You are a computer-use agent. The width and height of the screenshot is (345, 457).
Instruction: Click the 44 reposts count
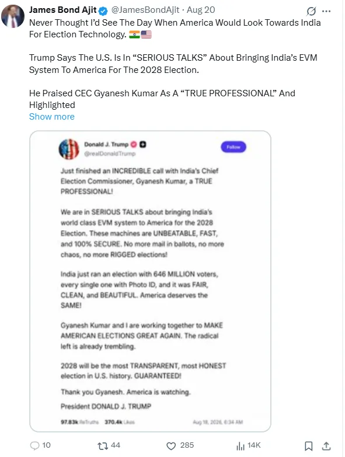(x=116, y=445)
